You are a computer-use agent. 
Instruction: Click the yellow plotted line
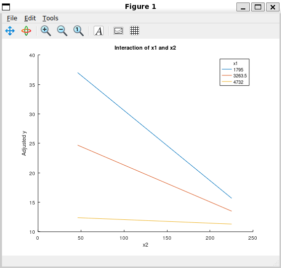[x=155, y=221]
